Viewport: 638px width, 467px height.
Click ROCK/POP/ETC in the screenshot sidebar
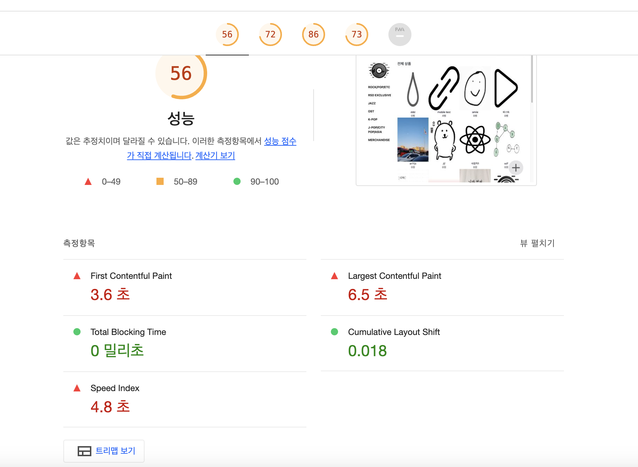click(x=379, y=87)
